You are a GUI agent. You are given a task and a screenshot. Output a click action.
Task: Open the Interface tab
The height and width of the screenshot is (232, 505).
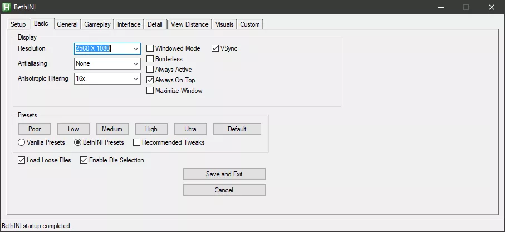coord(129,24)
